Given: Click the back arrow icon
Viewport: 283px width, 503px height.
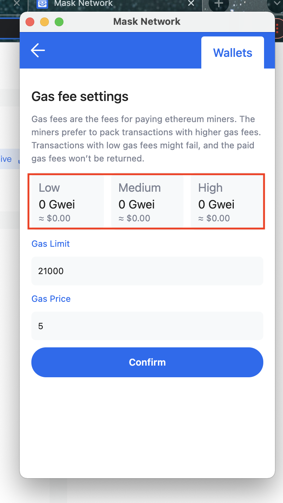Looking at the screenshot, I should (x=38, y=50).
